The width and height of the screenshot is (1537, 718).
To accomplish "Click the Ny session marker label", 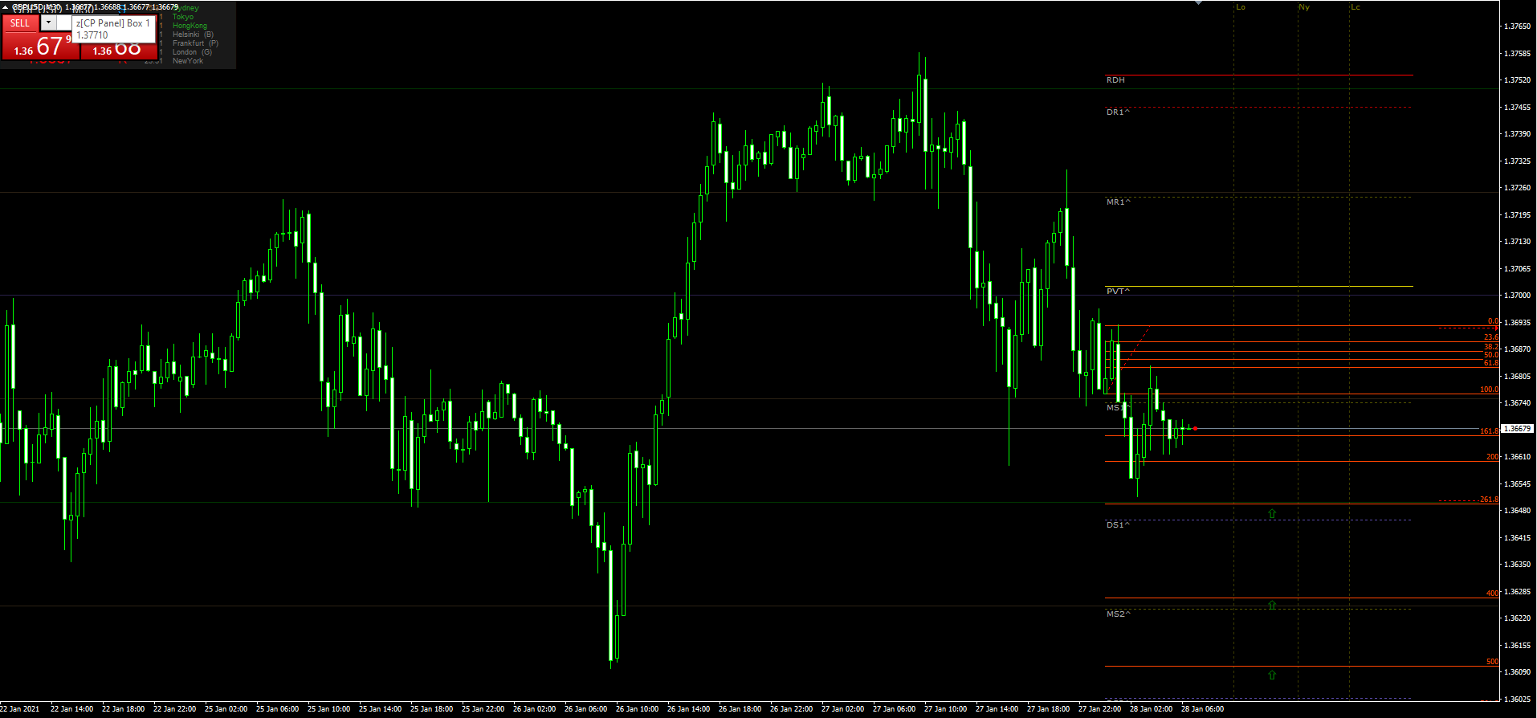I will pos(1304,7).
